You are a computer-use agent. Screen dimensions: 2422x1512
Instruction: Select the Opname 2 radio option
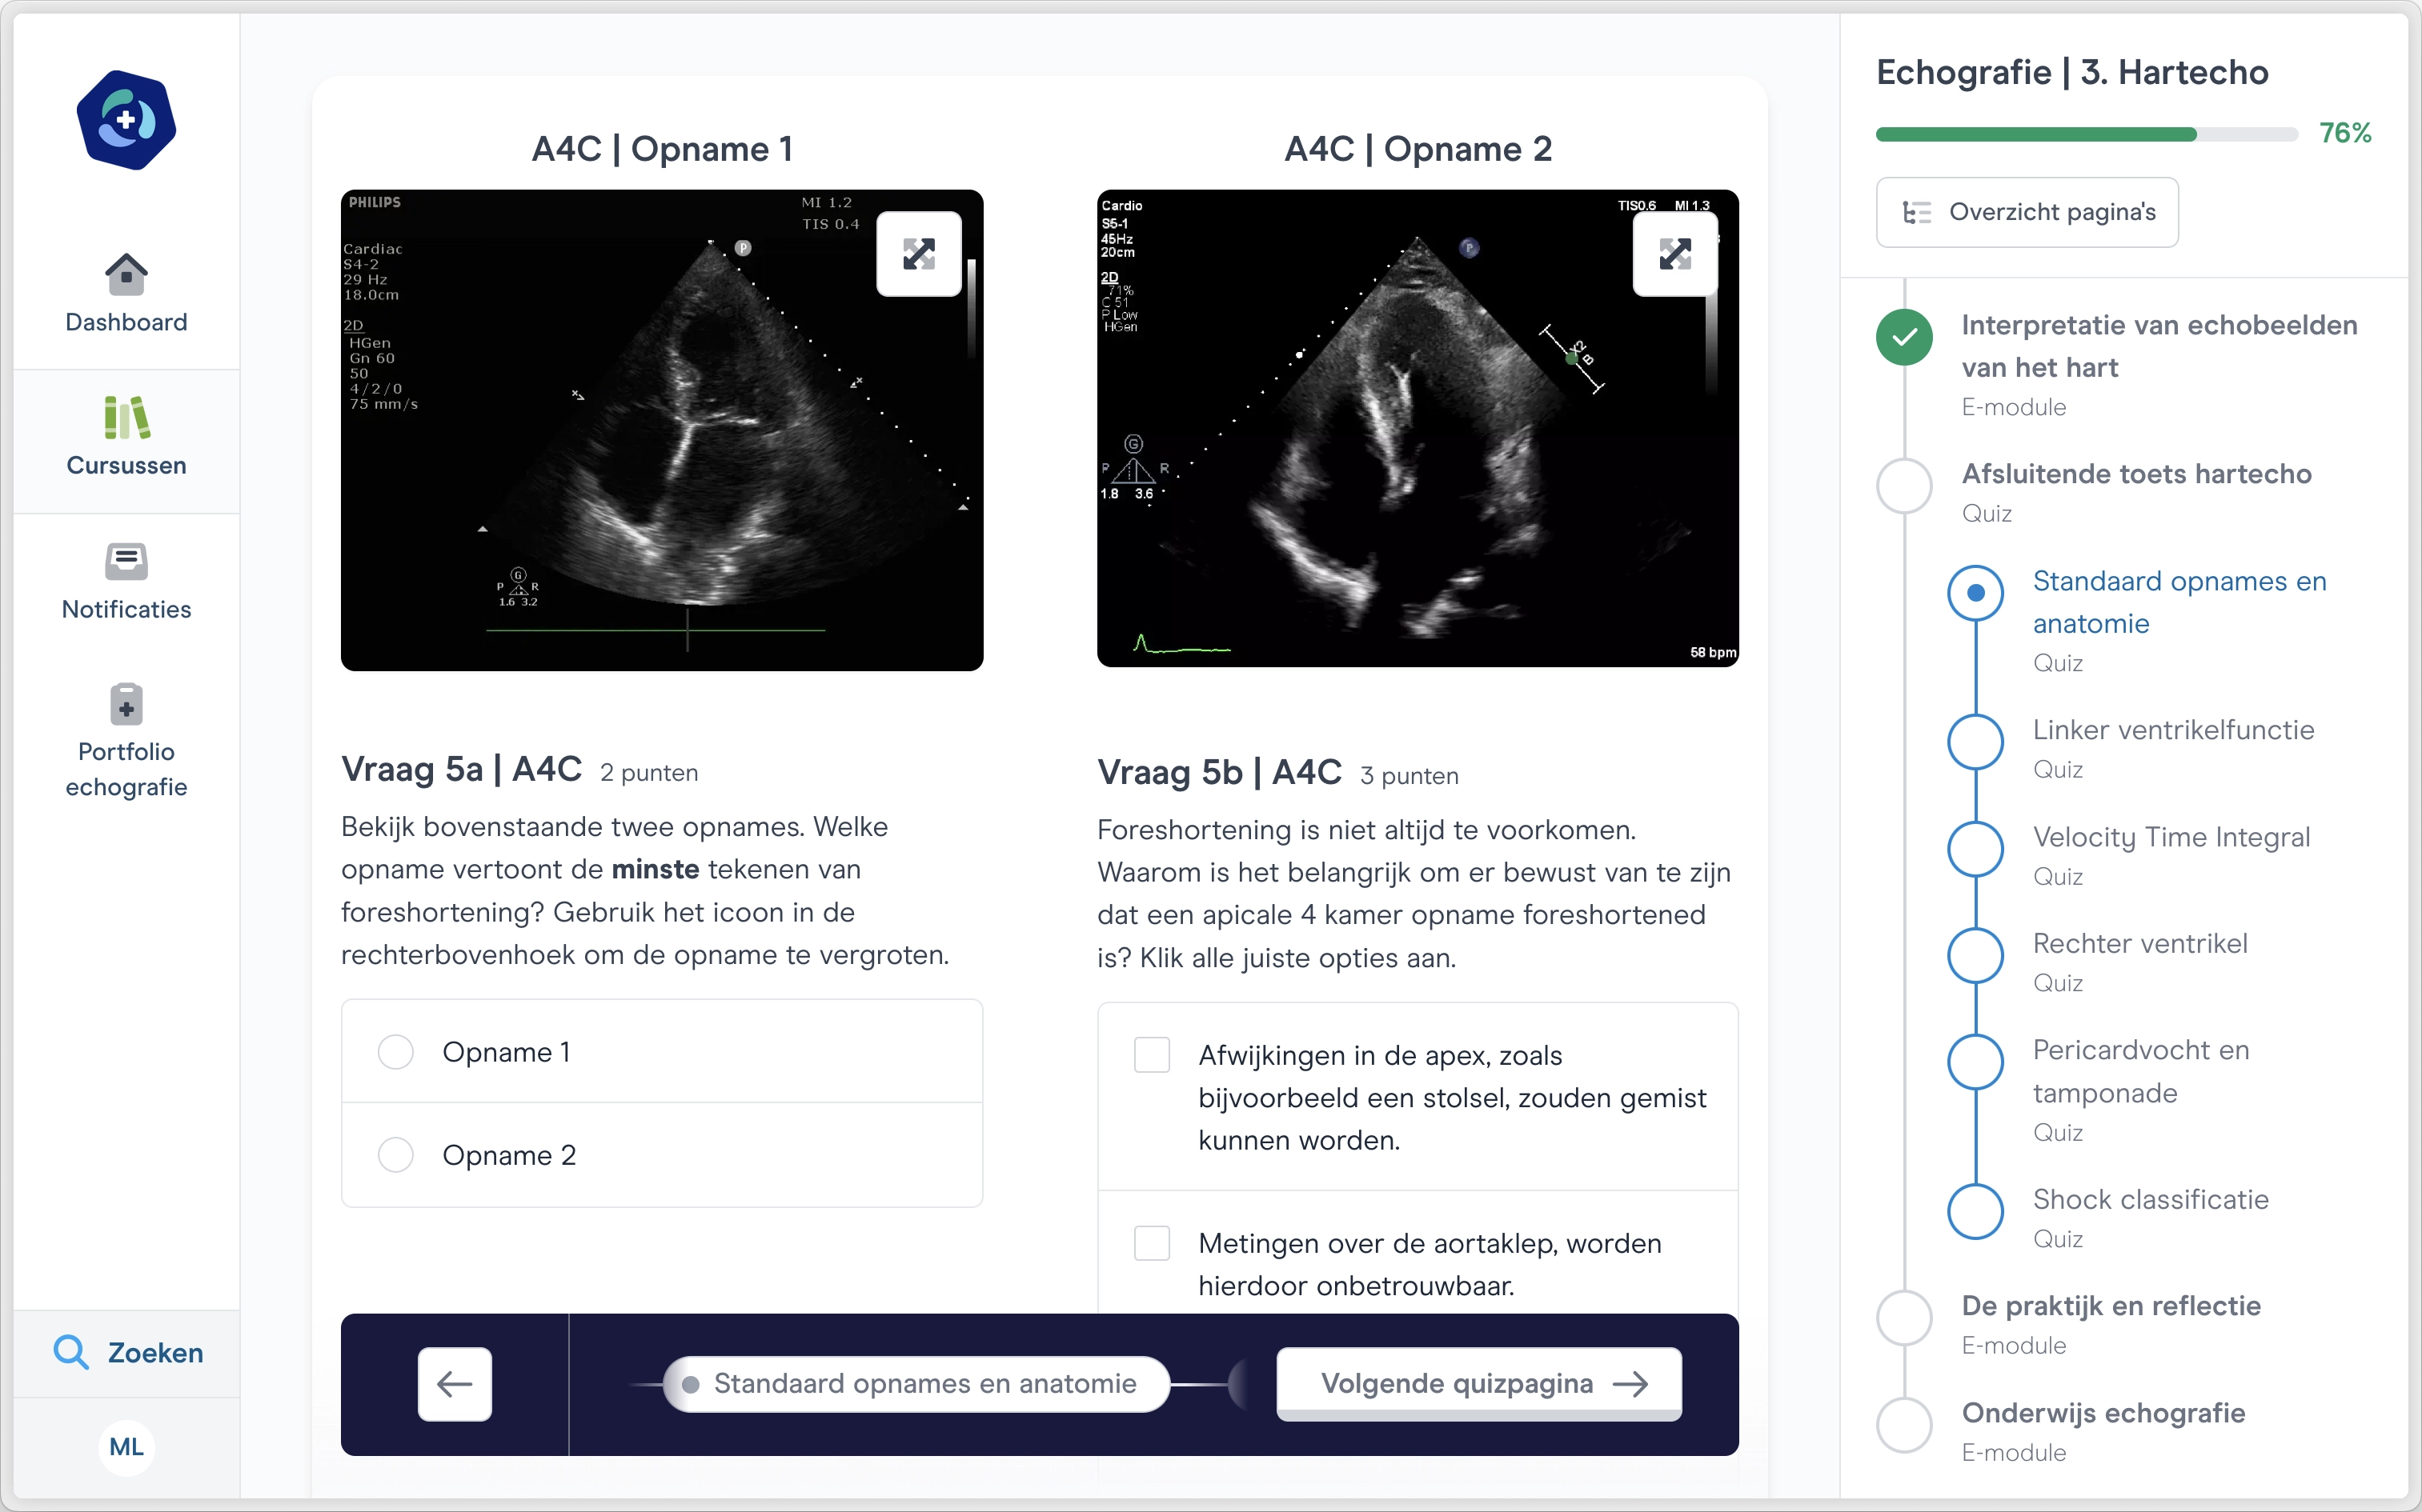tap(396, 1155)
